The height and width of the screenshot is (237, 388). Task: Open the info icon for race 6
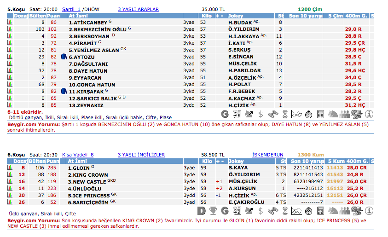point(369,211)
